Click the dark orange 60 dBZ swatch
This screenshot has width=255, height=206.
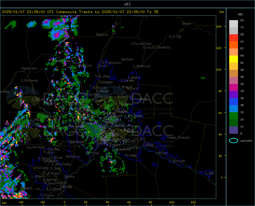tap(233, 45)
